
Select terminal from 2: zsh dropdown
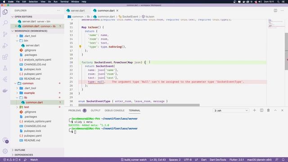click(231, 111)
